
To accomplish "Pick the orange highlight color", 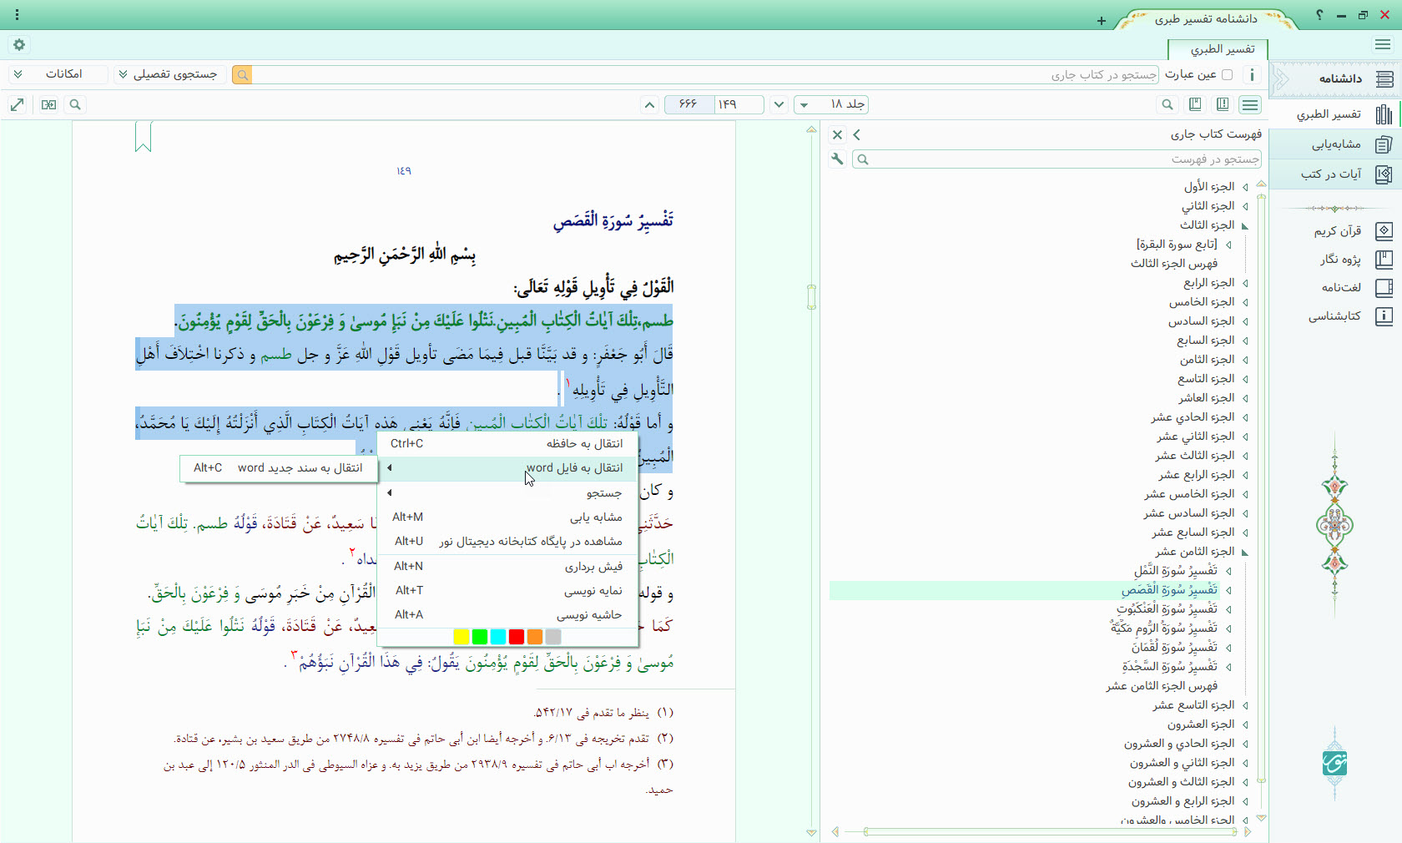I will coord(535,637).
